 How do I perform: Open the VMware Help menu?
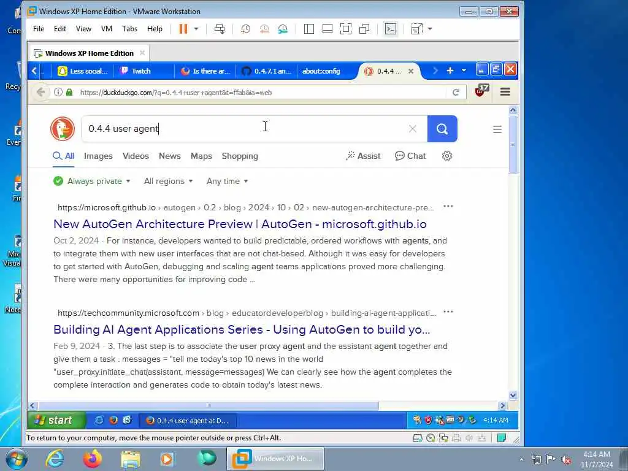tap(155, 29)
